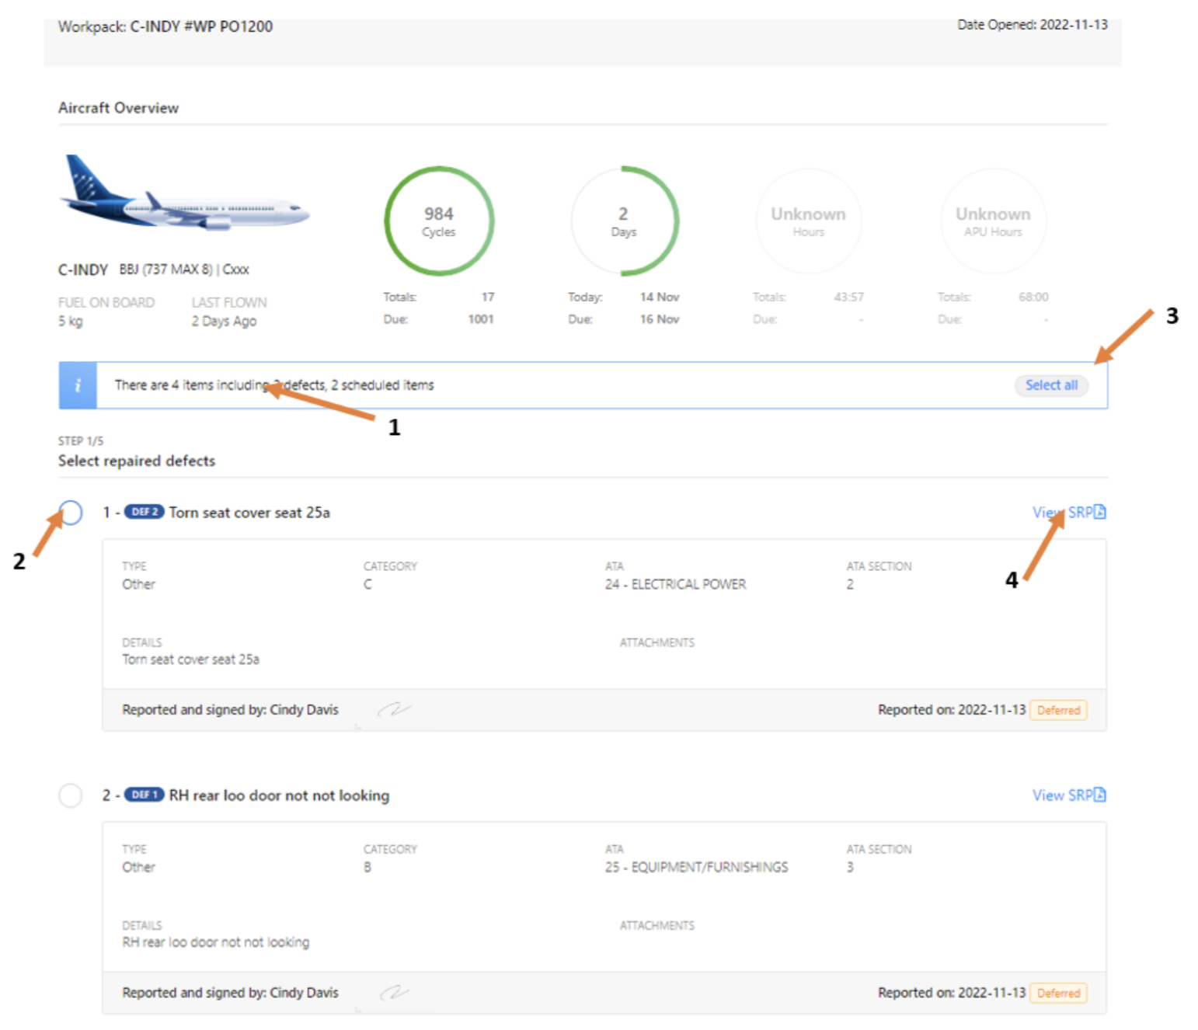1198x1030 pixels.
Task: Click the Torn seat cover seat 25a title
Action: [x=249, y=513]
